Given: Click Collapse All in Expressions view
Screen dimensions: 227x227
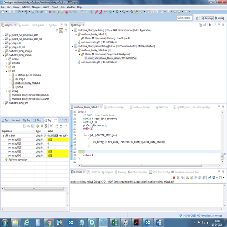Looking at the screenshot, I should pos(32,126).
